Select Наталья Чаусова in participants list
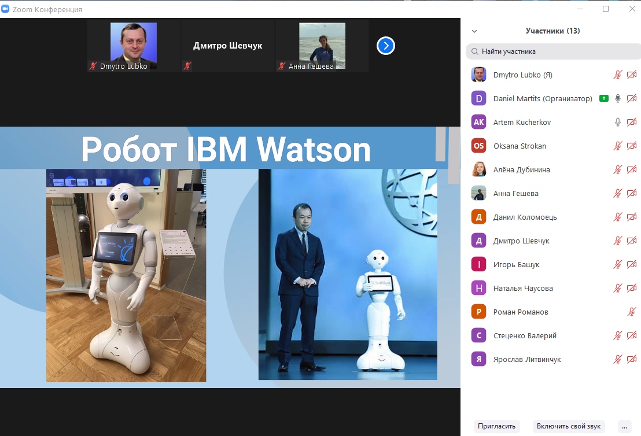 523,288
